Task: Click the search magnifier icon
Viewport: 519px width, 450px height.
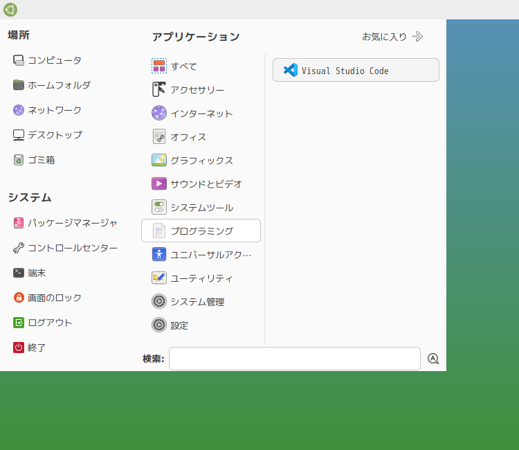Action: tap(433, 359)
